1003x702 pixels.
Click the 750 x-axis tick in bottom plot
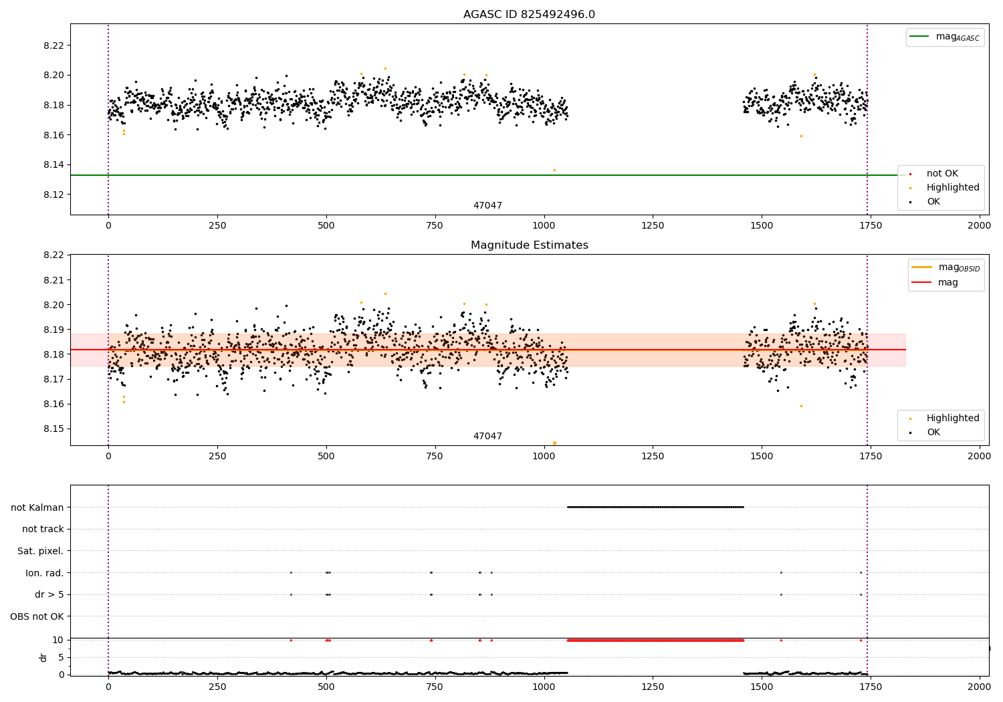435,687
